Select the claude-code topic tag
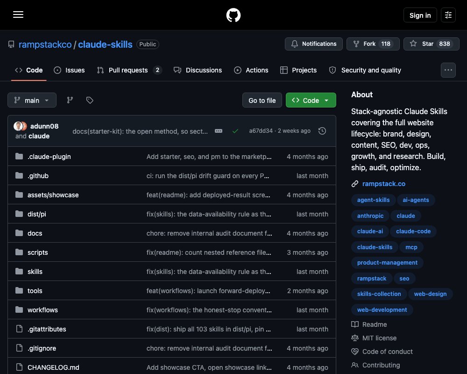The width and height of the screenshot is (467, 374). pos(413,231)
